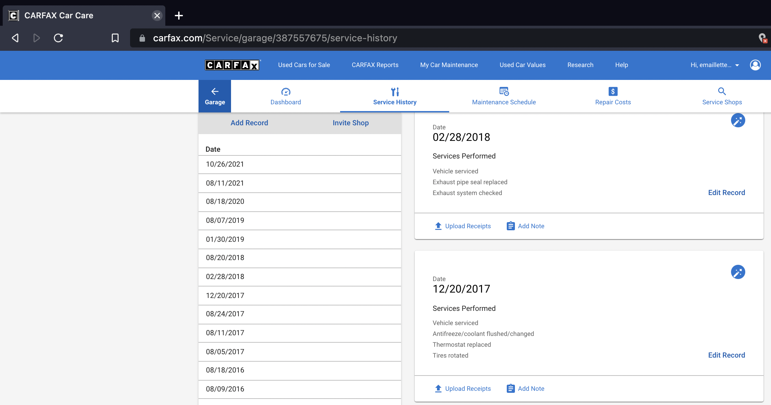Close the CARFAX Car Care tab
The image size is (771, 405).
click(x=157, y=16)
